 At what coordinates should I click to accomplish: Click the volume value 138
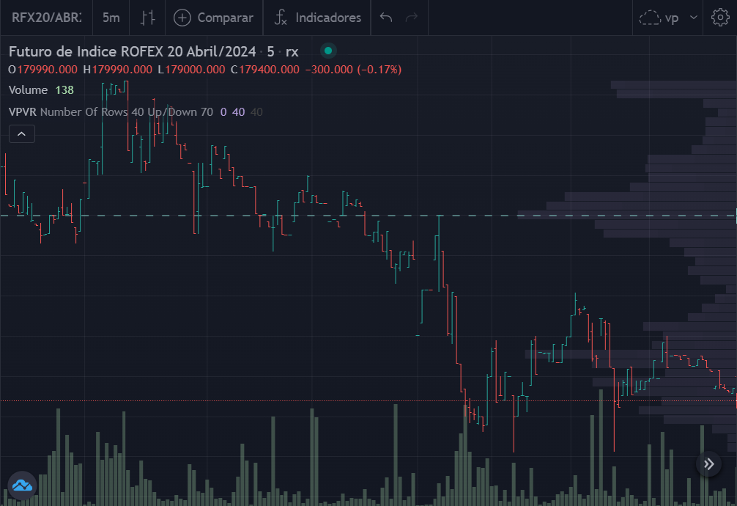pos(64,90)
